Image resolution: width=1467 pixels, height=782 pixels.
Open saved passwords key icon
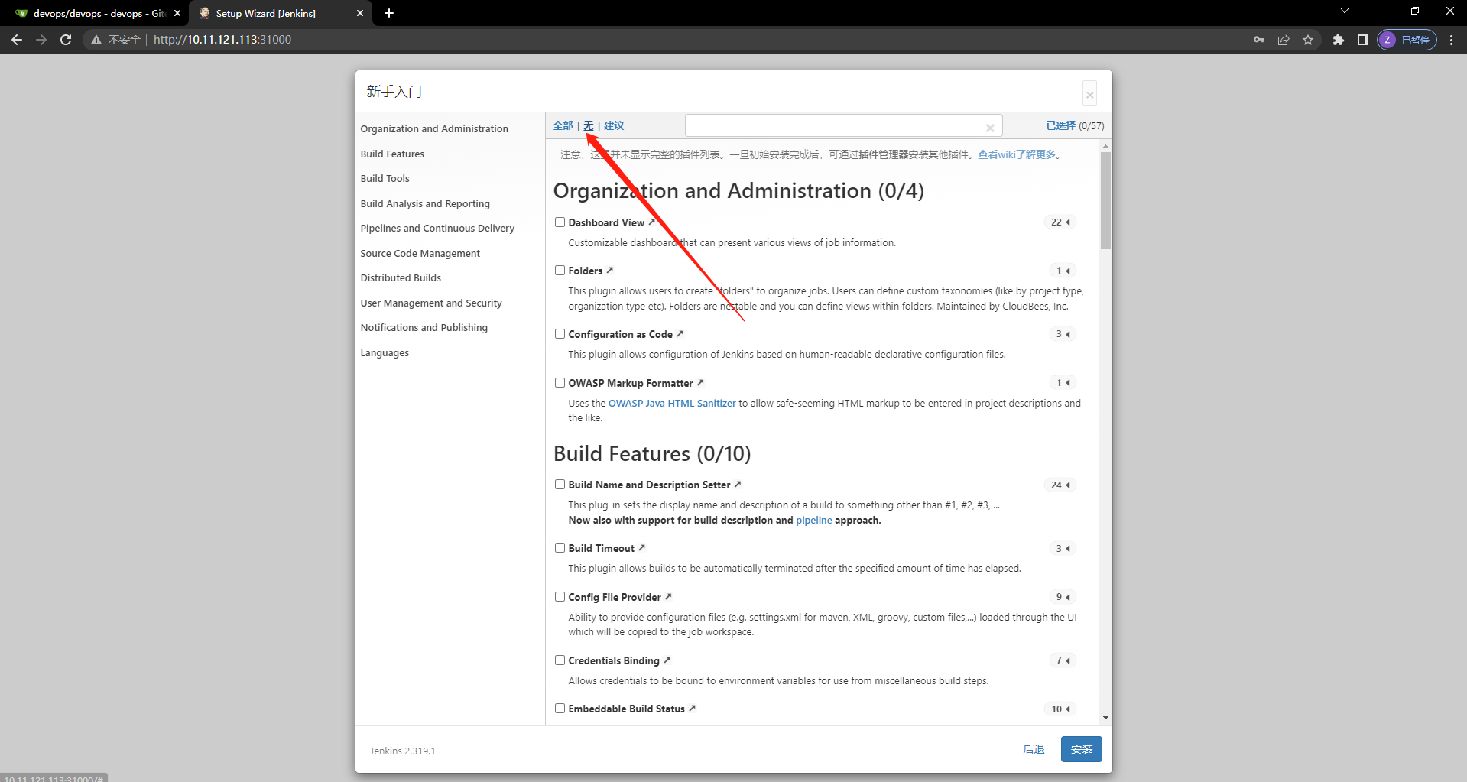click(1259, 40)
